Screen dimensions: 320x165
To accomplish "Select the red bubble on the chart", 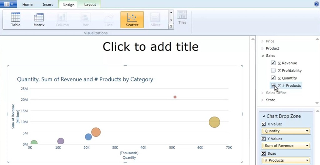I will click(x=175, y=97).
